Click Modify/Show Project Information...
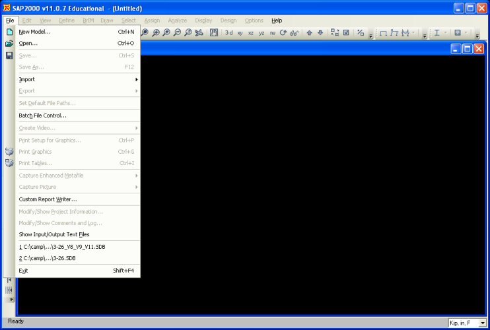This screenshot has height=330, width=490. pos(77,212)
